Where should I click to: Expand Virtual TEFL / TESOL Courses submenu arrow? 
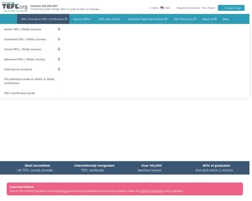(x=59, y=49)
